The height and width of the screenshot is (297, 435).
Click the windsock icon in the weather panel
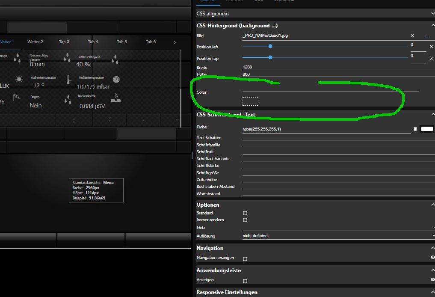17,98
